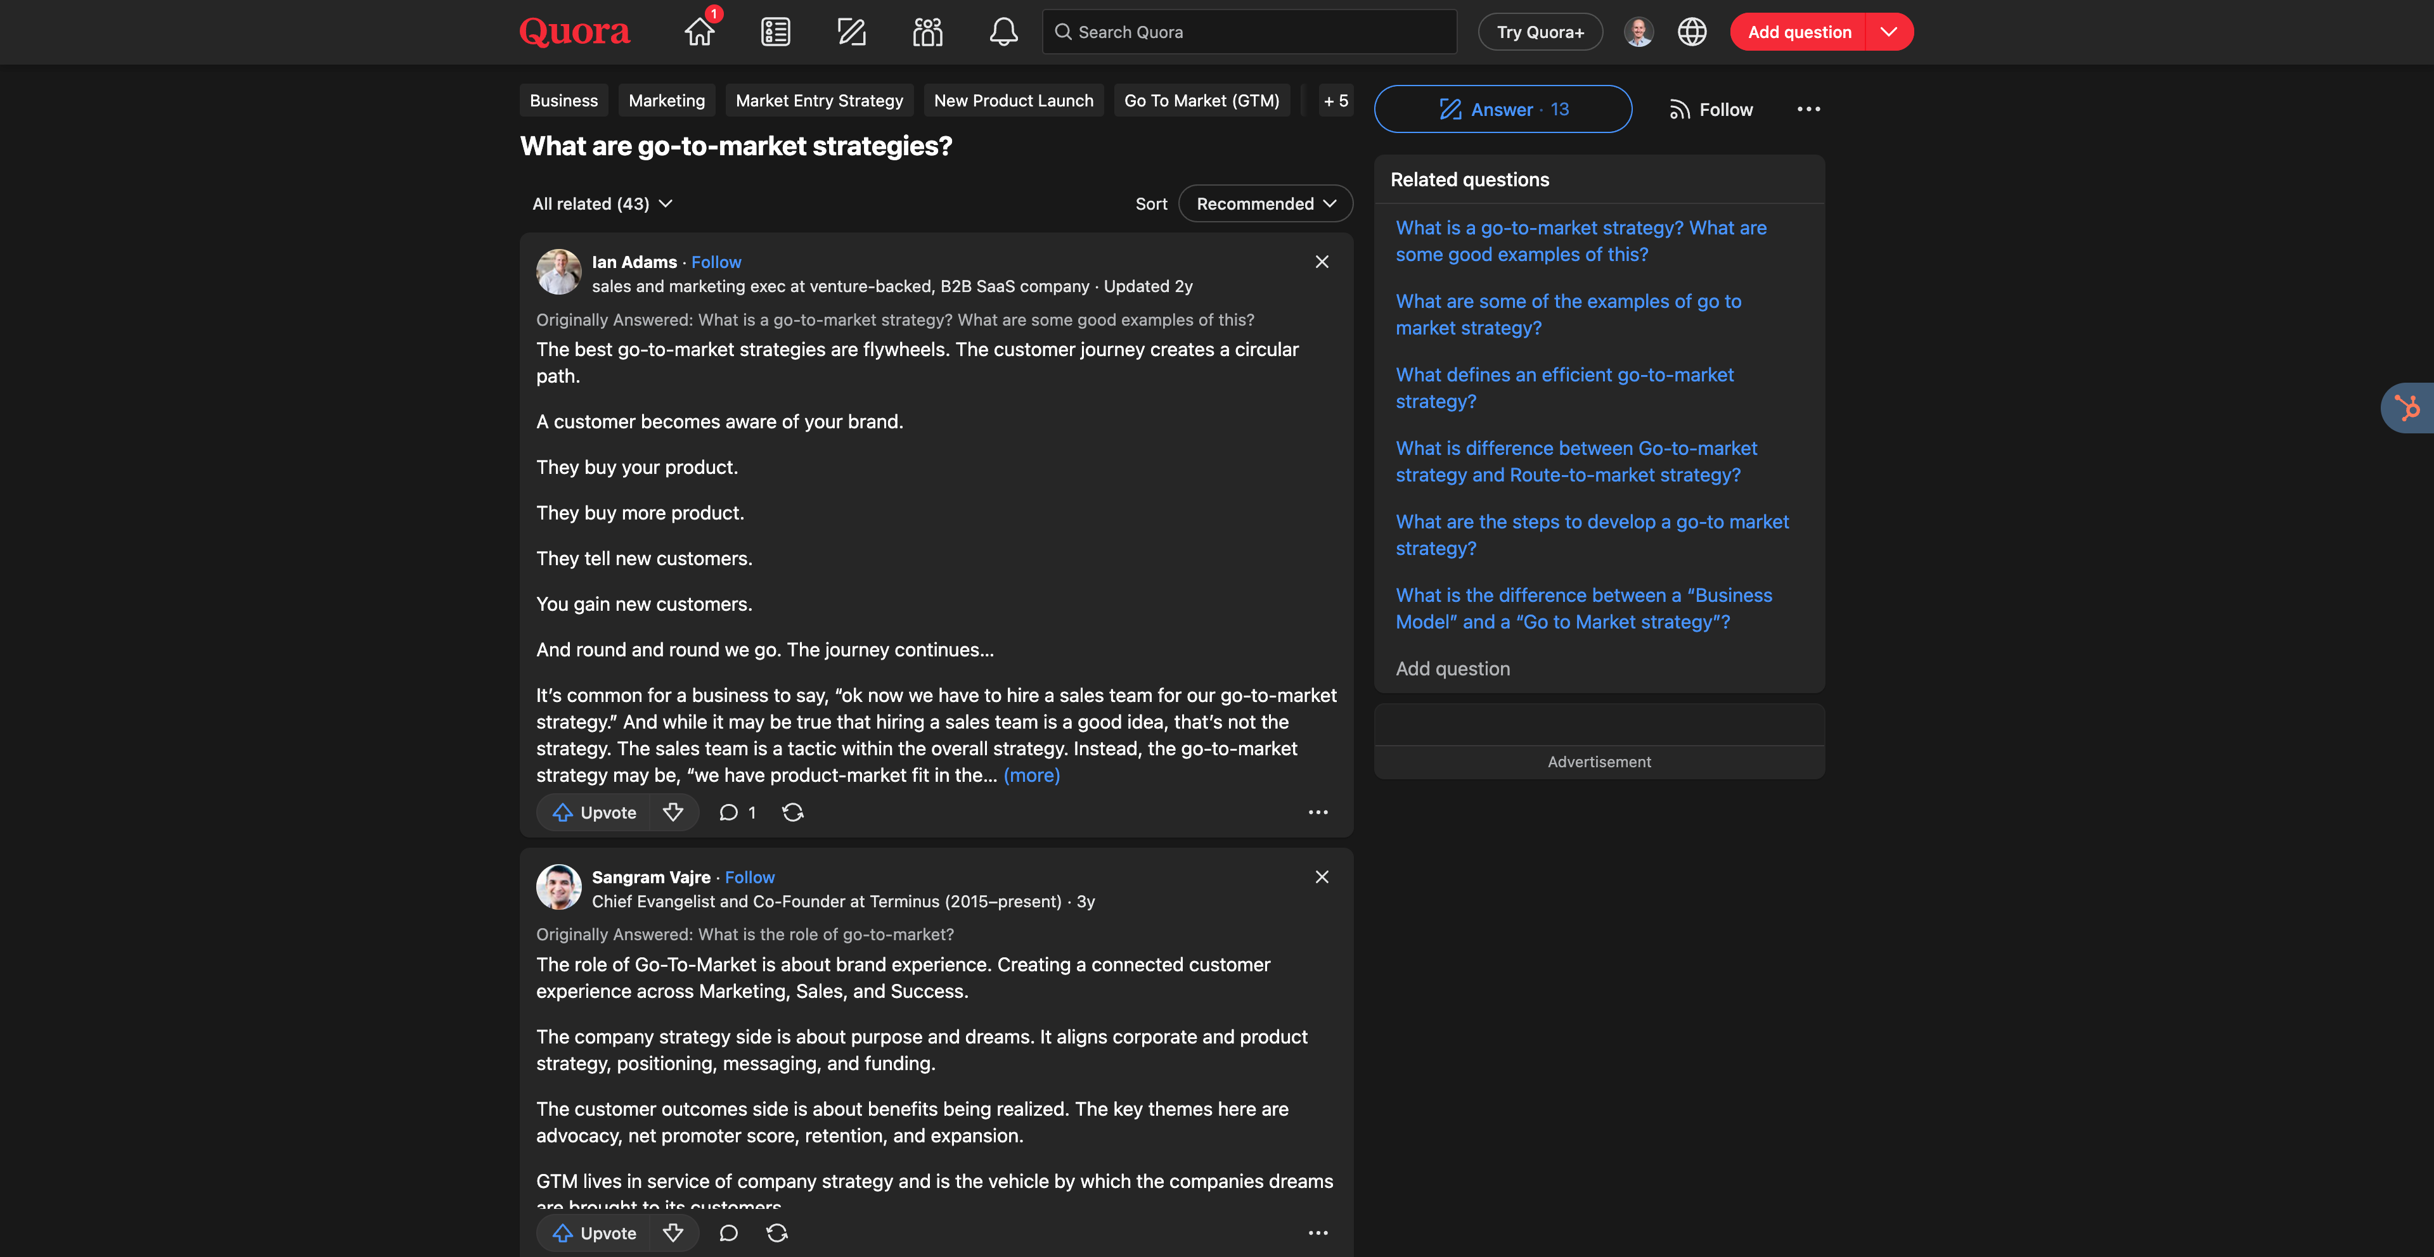Open the Recommended sort dropdown
The height and width of the screenshot is (1257, 2434).
point(1265,204)
